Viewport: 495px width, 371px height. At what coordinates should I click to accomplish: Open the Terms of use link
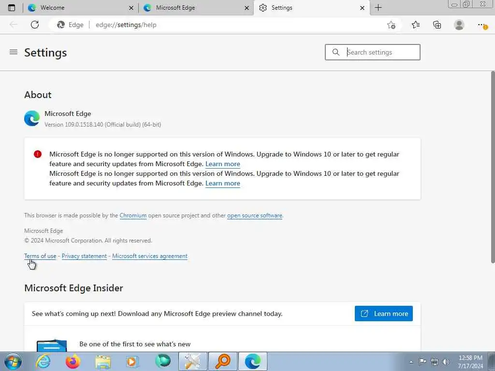tap(40, 256)
